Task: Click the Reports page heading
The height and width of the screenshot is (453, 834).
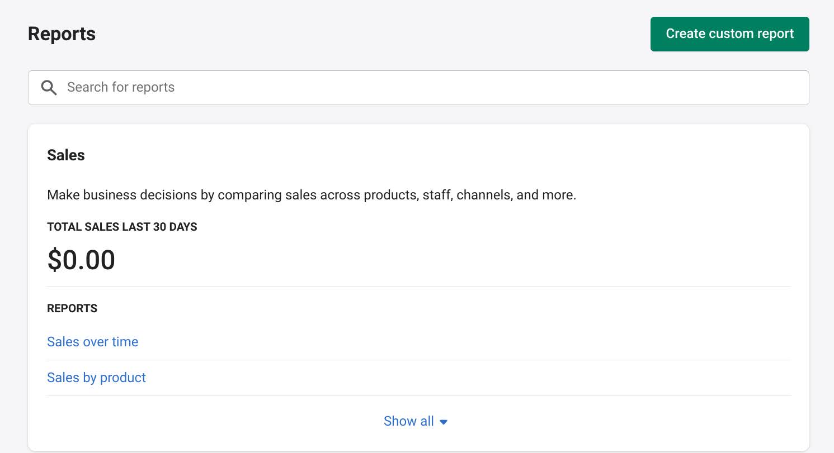Action: click(62, 34)
